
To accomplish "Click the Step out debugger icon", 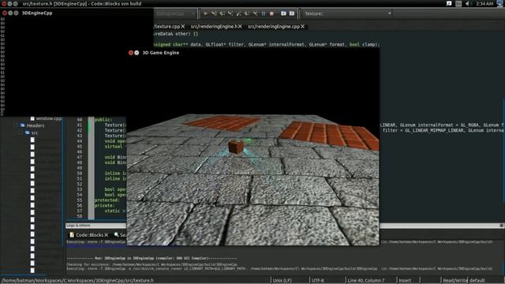I will point(238,13).
